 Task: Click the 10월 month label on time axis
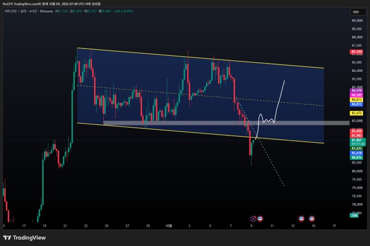click(x=169, y=226)
